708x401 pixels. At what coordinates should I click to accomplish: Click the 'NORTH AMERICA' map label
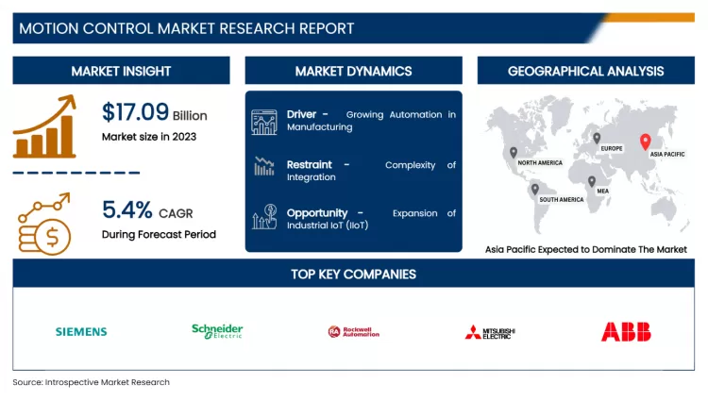[540, 163]
